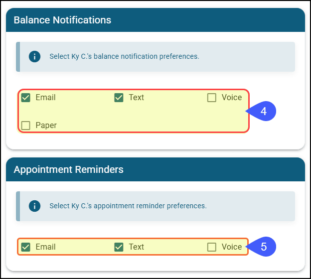Click the Appointment Reminders section header
Screen dimensions: 311x279
69,169
